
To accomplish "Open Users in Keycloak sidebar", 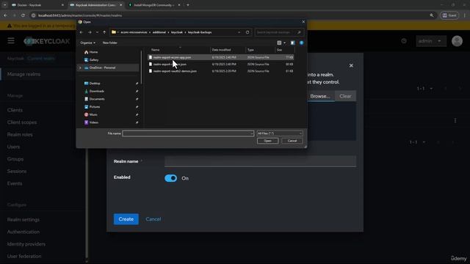I will [x=13, y=147].
